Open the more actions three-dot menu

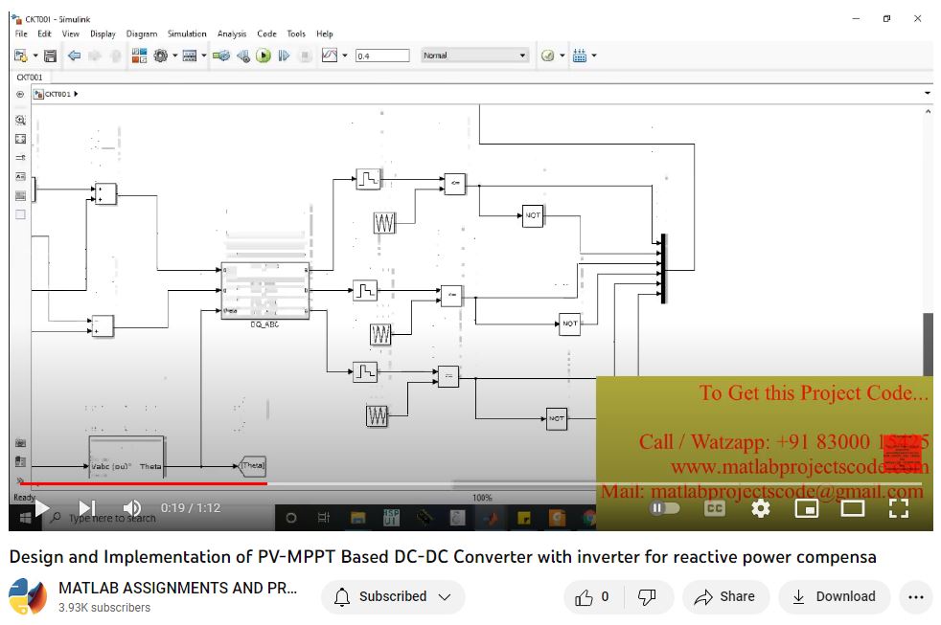click(914, 597)
